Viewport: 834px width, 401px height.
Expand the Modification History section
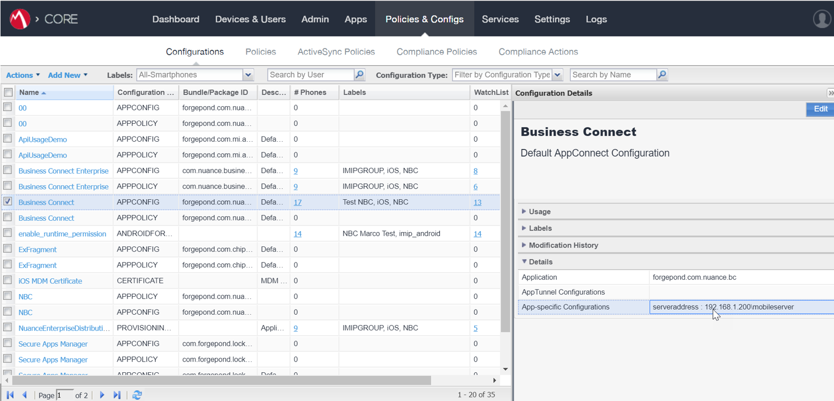(563, 245)
